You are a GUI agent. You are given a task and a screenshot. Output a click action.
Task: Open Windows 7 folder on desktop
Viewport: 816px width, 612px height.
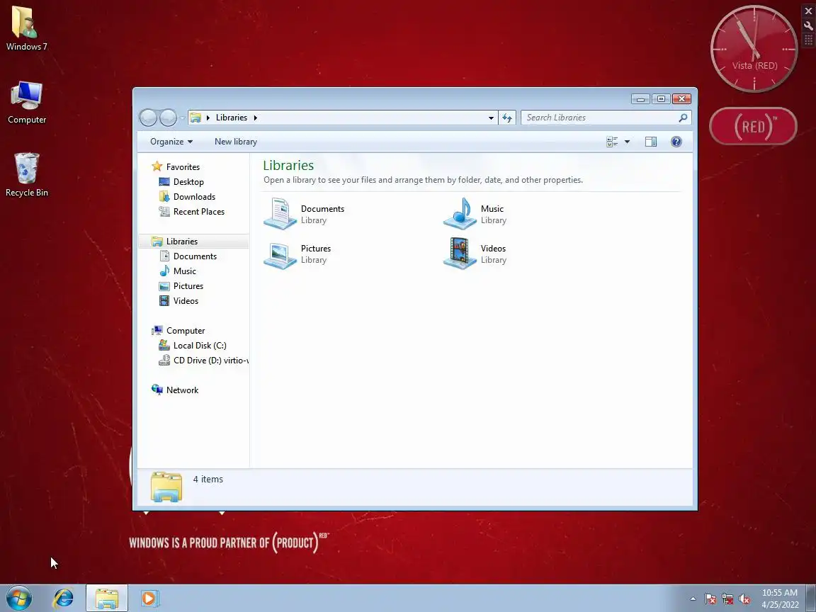[x=26, y=28]
